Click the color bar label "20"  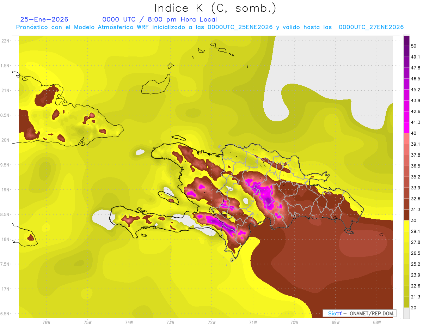pos(414,308)
